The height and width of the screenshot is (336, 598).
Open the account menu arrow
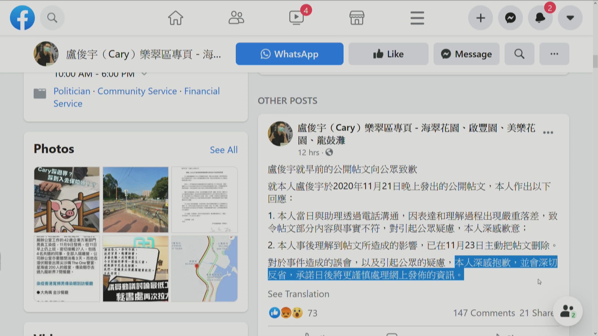[570, 18]
